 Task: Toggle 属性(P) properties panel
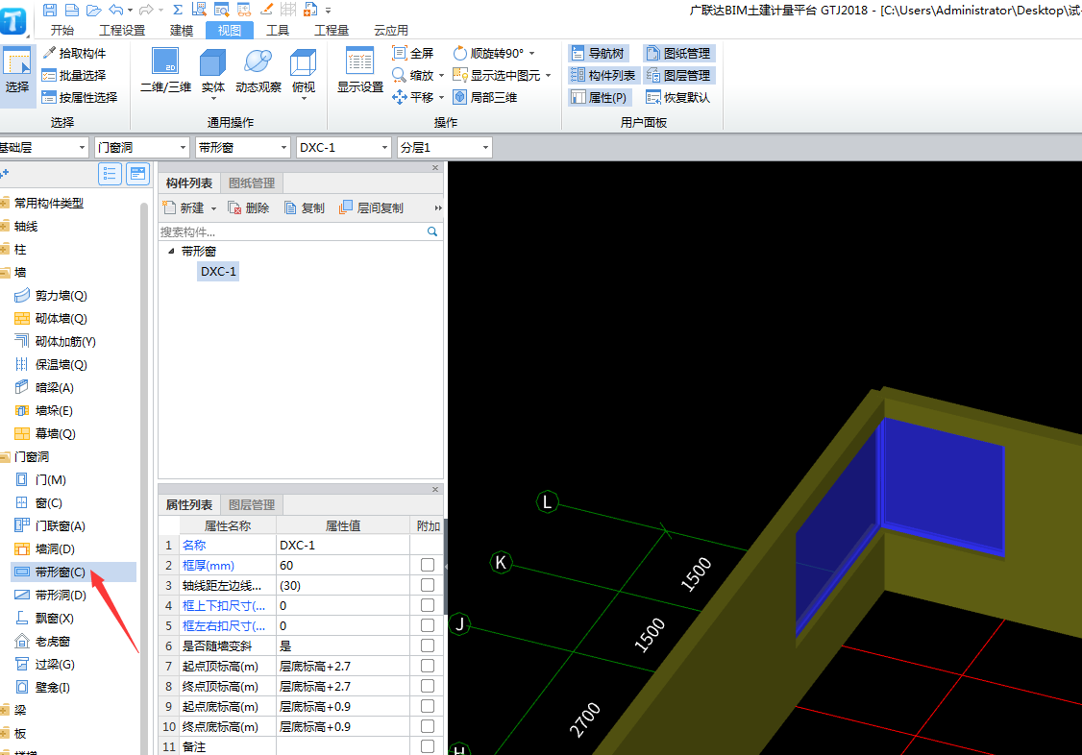click(600, 97)
